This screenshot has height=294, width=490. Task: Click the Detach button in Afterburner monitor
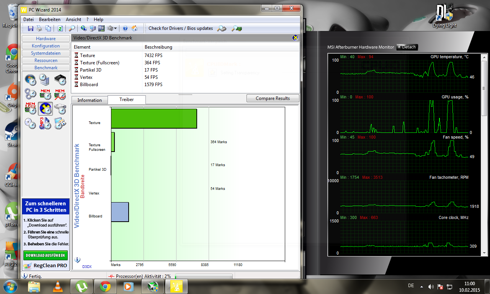407,47
